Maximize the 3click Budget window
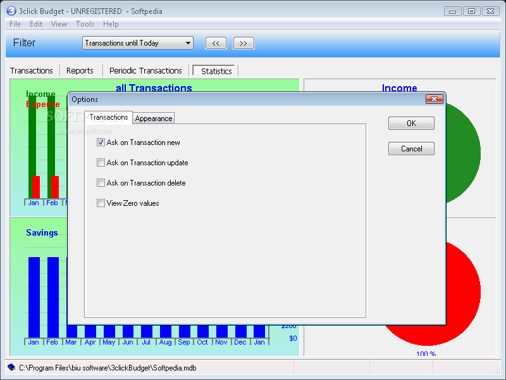The height and width of the screenshot is (380, 506). (471, 11)
